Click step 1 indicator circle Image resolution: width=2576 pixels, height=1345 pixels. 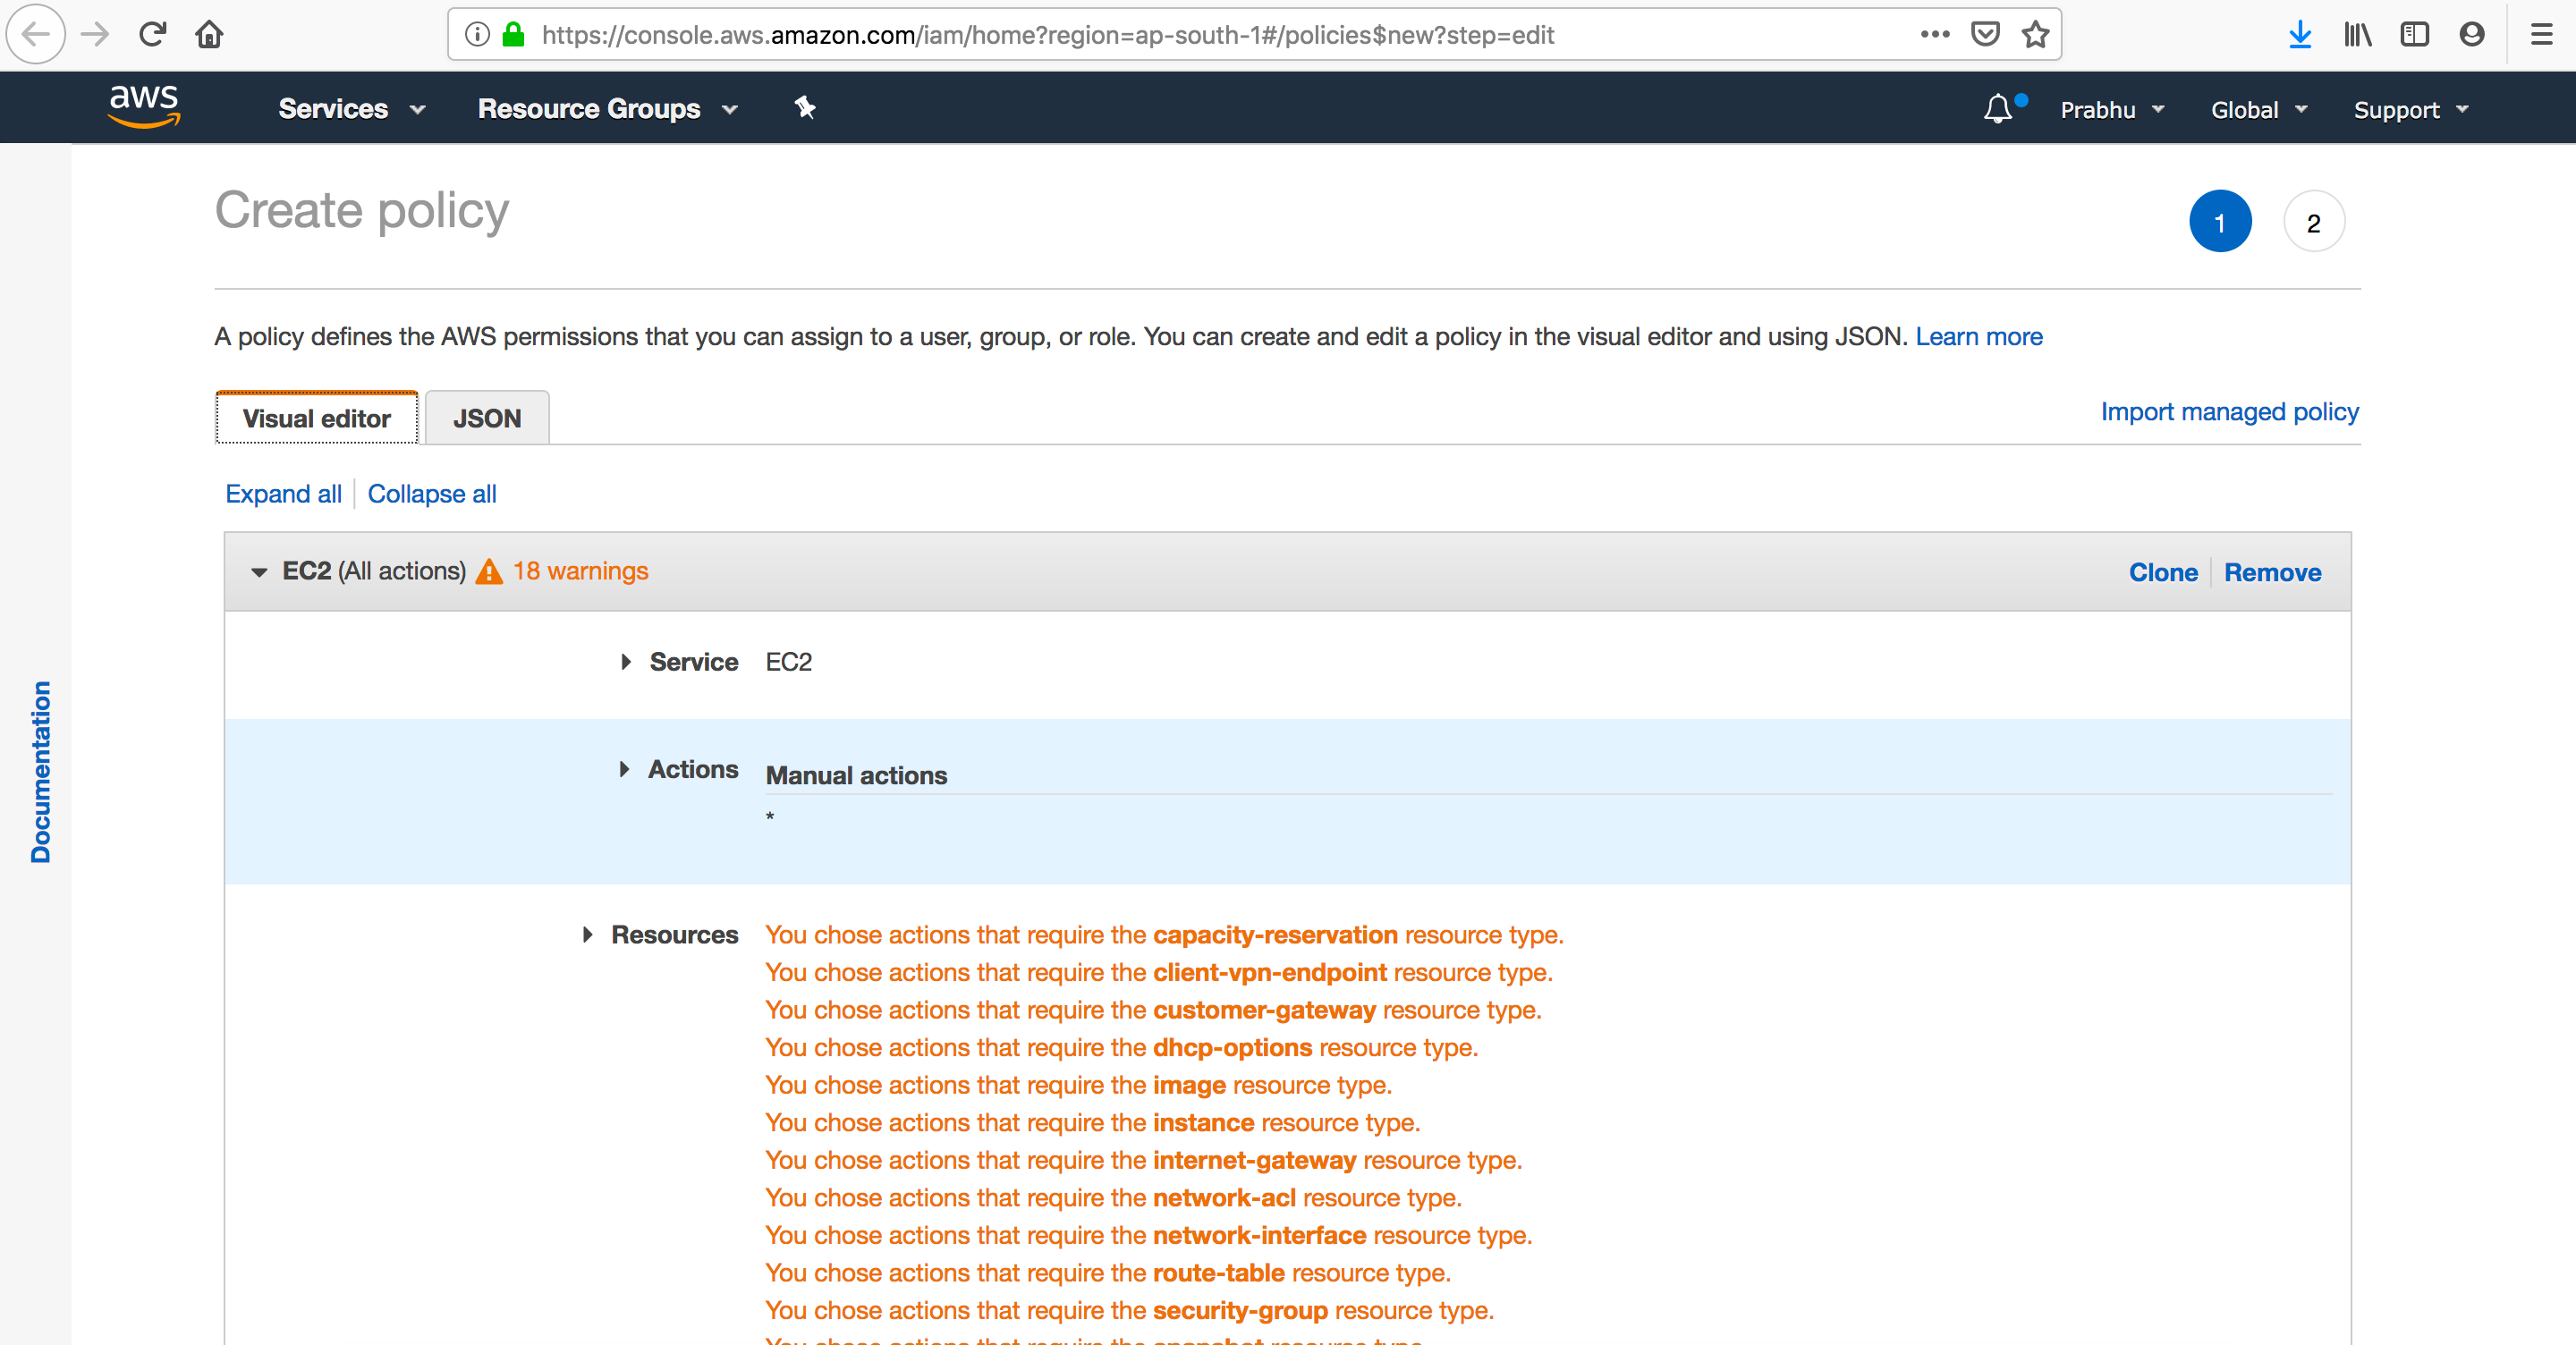2220,221
